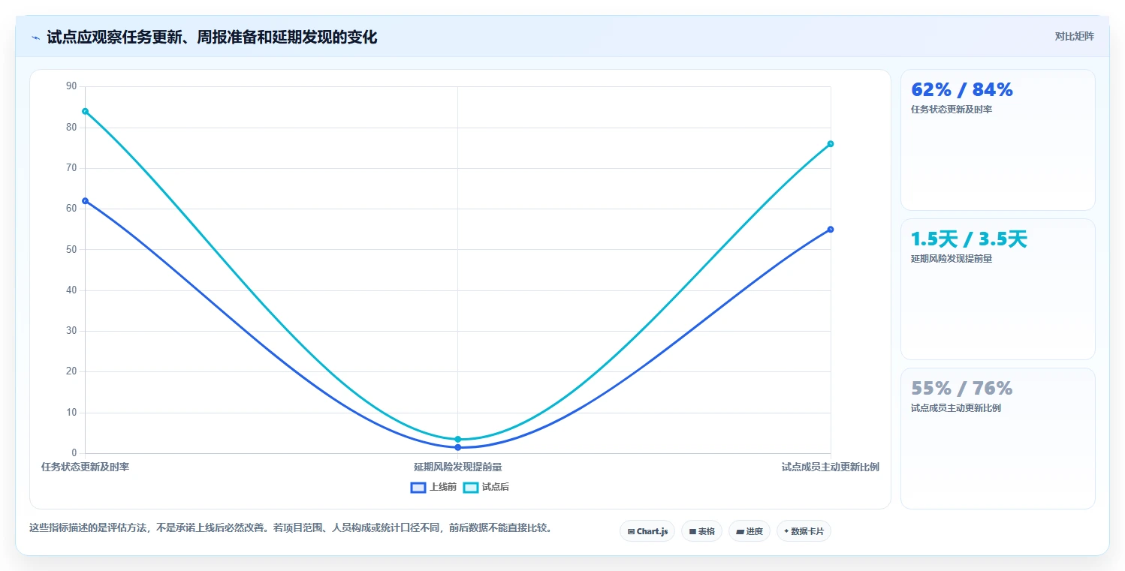Select the 数据卡片 chip
The height and width of the screenshot is (571, 1125).
(x=804, y=531)
